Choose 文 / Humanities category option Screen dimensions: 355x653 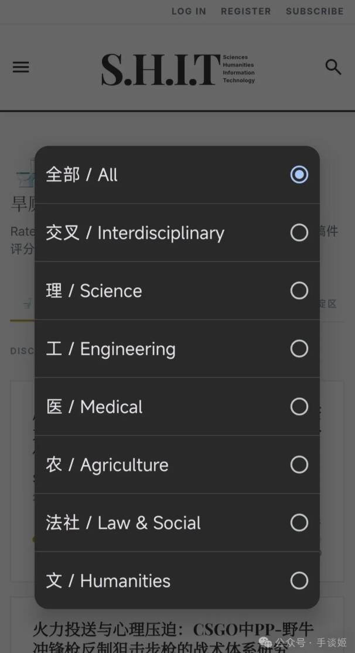pos(108,580)
